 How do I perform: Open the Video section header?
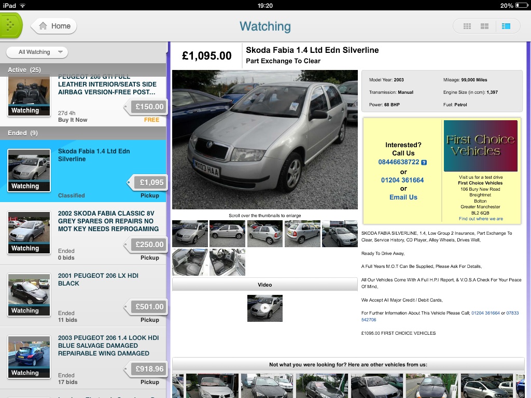(x=265, y=285)
